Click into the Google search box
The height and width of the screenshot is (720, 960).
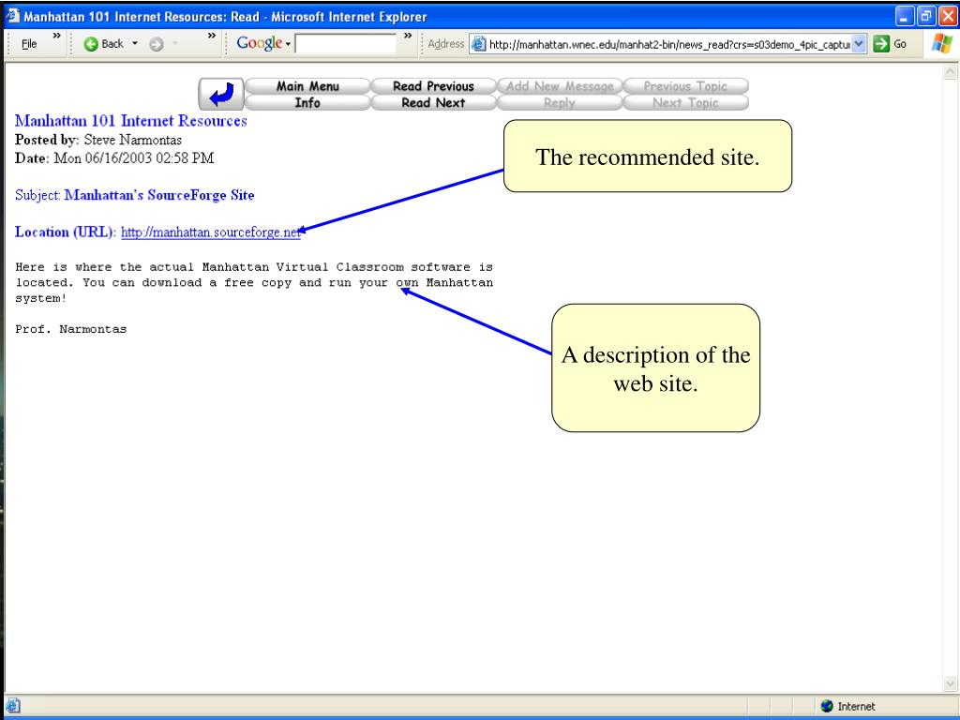click(x=345, y=44)
